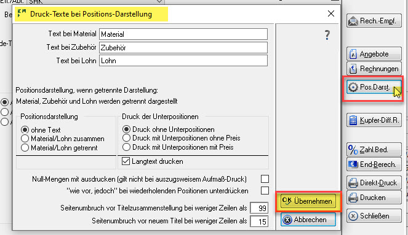
Task: Click the Abbrechen button
Action: coord(308,220)
